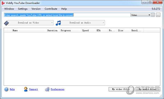The image size is (164, 99).
Task: Sort list by Duration column header
Action: click(x=53, y=30)
